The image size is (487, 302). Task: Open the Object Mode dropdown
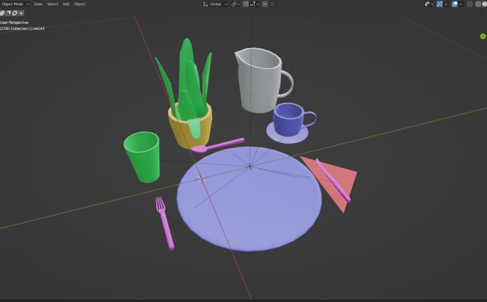click(15, 4)
